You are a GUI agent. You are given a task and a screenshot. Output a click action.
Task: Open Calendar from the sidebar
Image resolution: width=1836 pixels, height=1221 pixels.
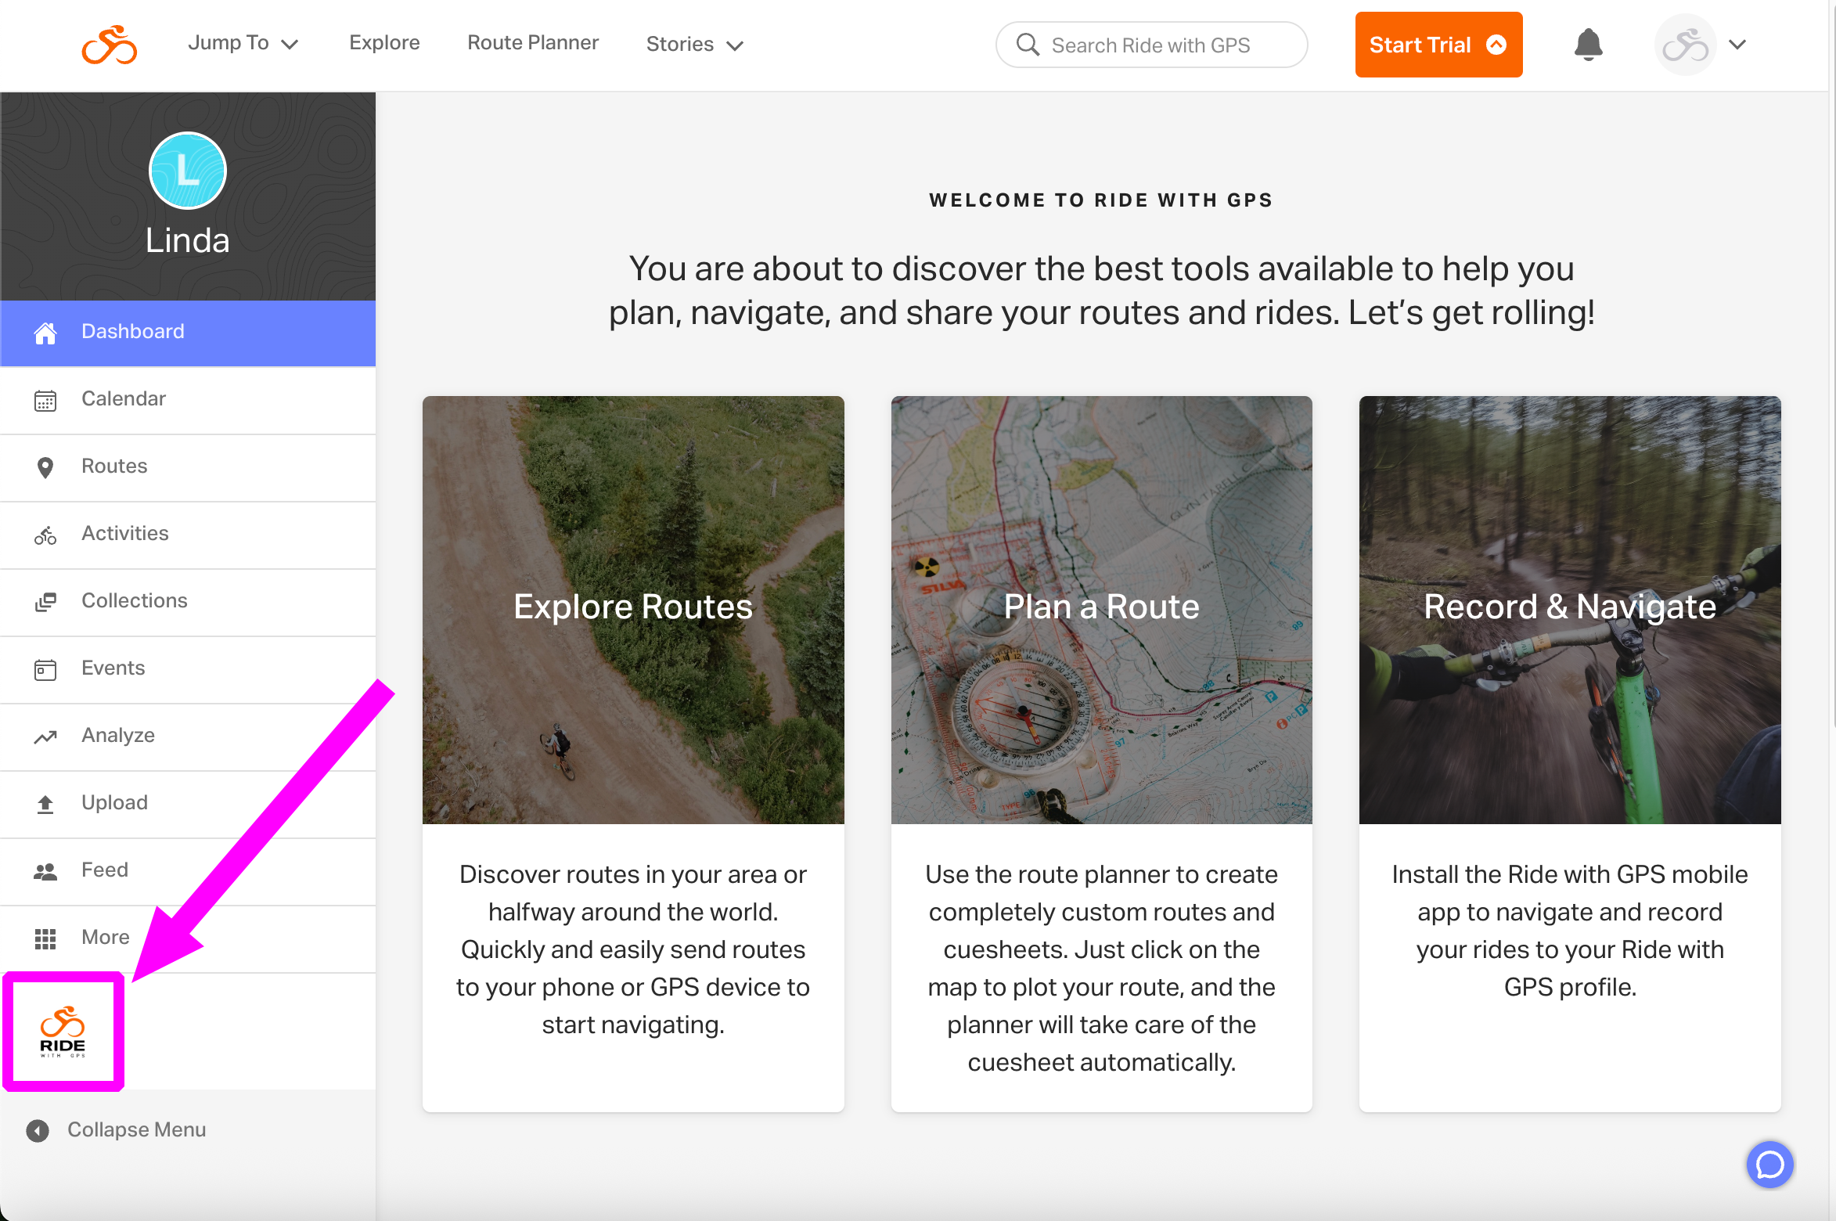pos(188,399)
